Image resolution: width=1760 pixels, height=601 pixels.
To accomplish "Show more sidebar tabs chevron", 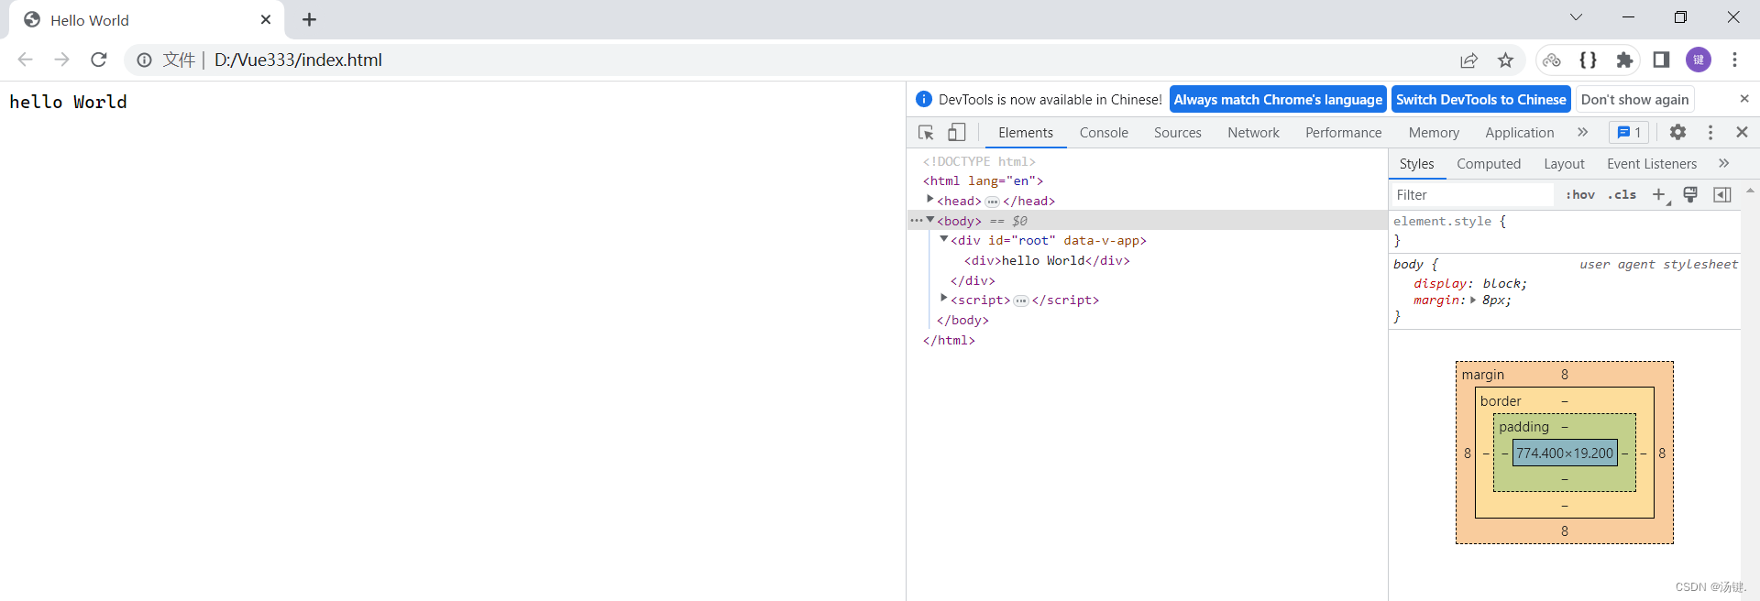I will [x=1723, y=164].
